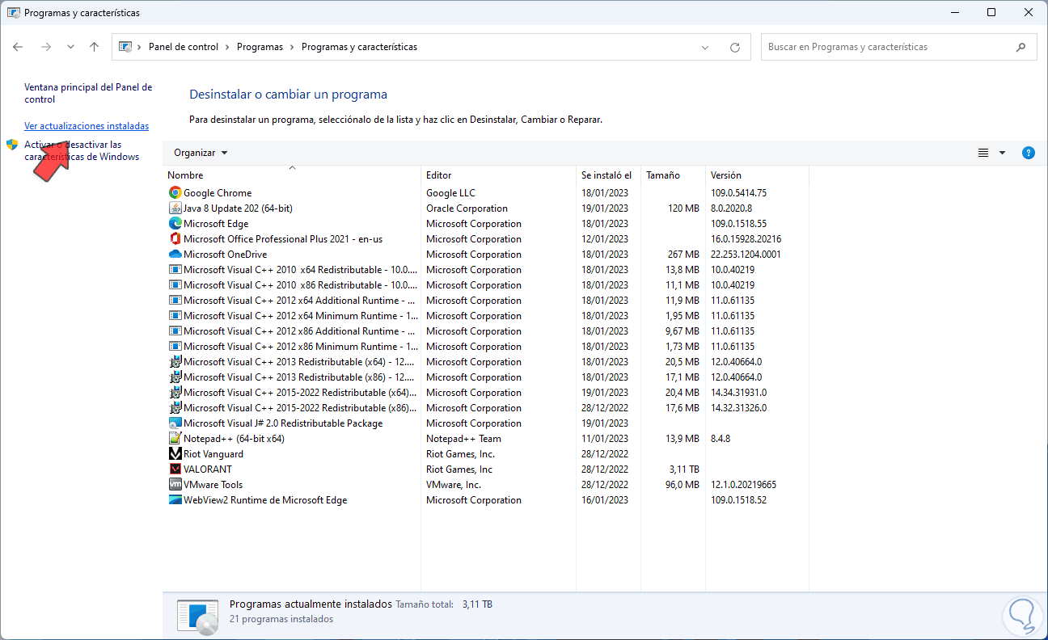This screenshot has width=1048, height=640.
Task: Click the Visual C++ 2010 x64 icon
Action: (175, 270)
